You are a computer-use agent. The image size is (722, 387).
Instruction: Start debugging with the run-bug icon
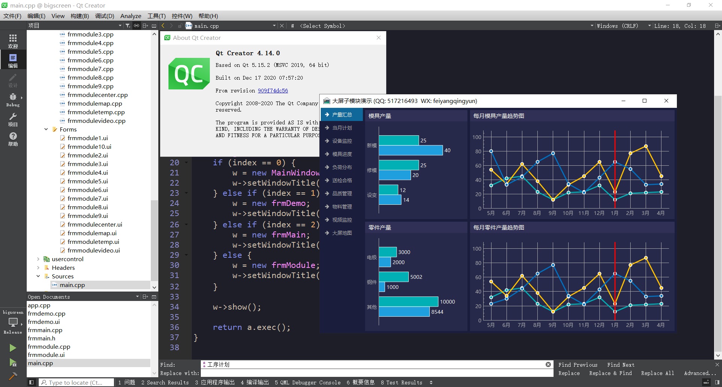pyautogui.click(x=13, y=362)
